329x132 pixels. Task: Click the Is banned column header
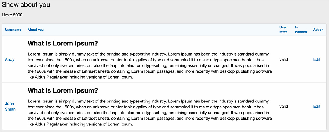301,30
